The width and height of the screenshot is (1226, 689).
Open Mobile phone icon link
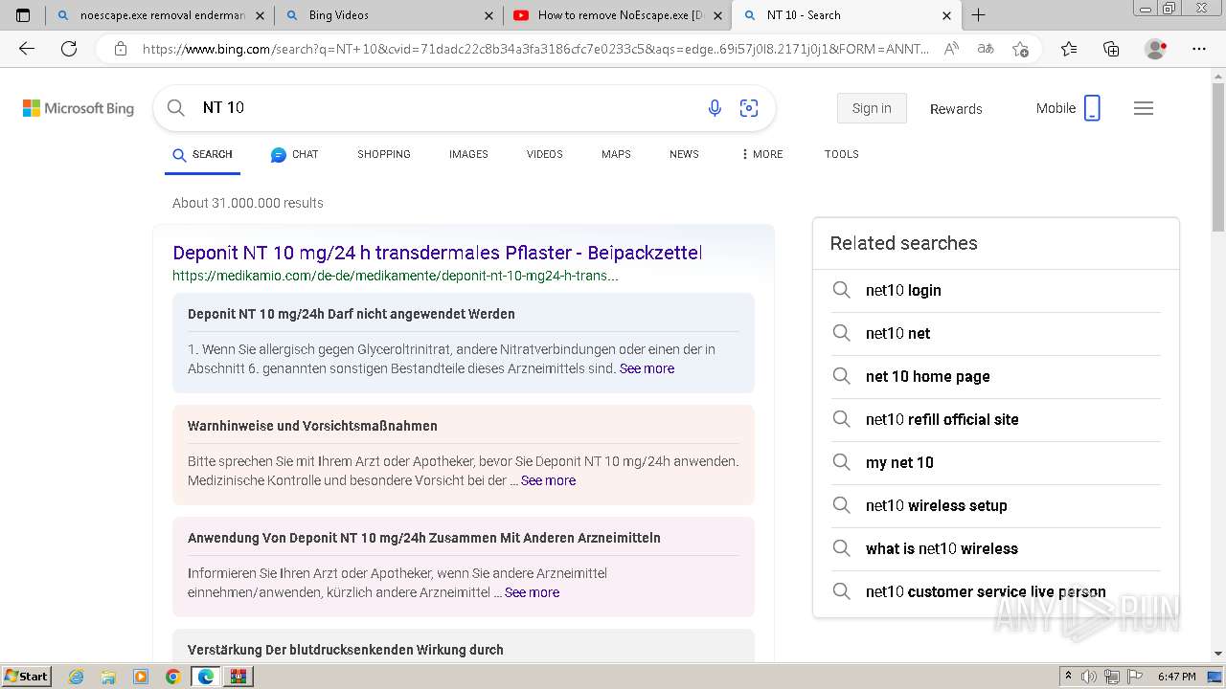(1092, 108)
